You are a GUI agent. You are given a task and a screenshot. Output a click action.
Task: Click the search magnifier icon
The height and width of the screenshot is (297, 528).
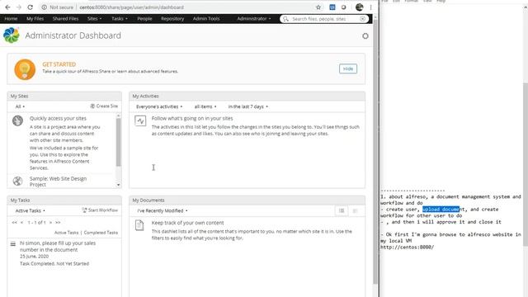(285, 19)
